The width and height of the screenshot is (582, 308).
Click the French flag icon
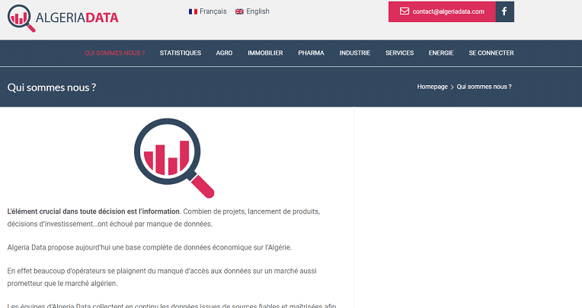(192, 11)
